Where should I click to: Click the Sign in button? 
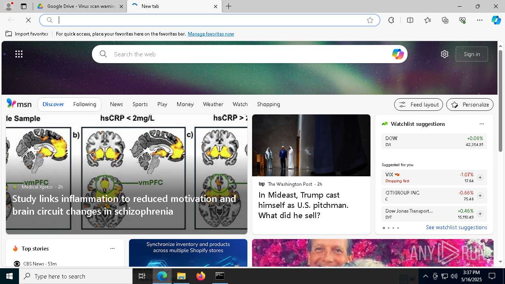(x=472, y=54)
